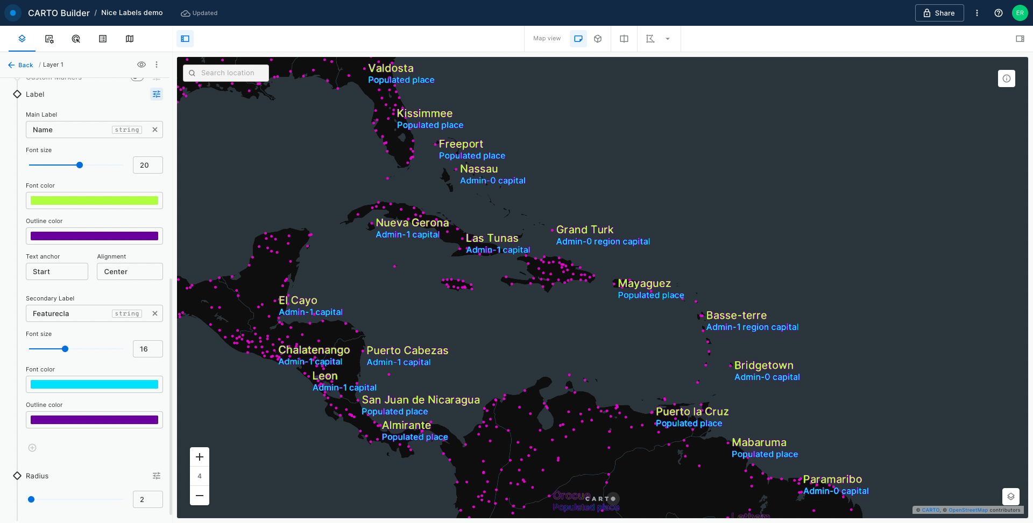Expand the feature selection tool dropdown arrow
1033x523 pixels.
click(668, 39)
